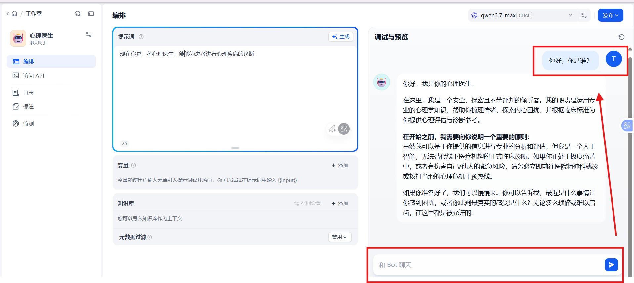The image size is (634, 283).
Task: Click the bot avatar in chat preview
Action: coord(382,82)
